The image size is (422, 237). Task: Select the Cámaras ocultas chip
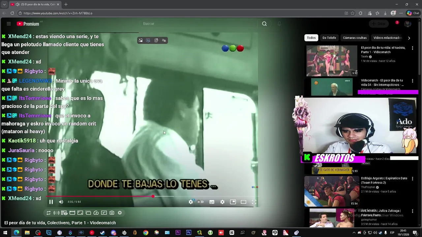[x=355, y=38]
